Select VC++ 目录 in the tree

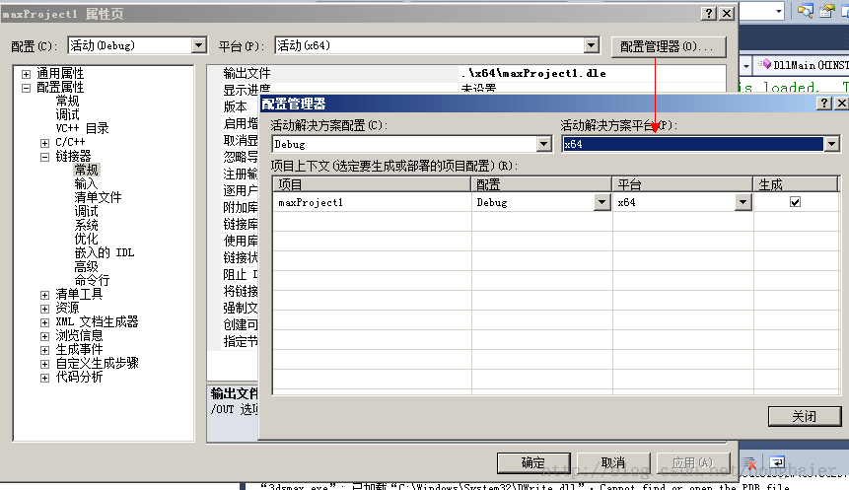(82, 129)
